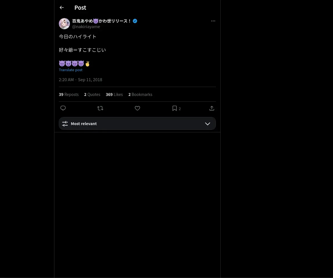Like the post with heart icon

point(137,108)
